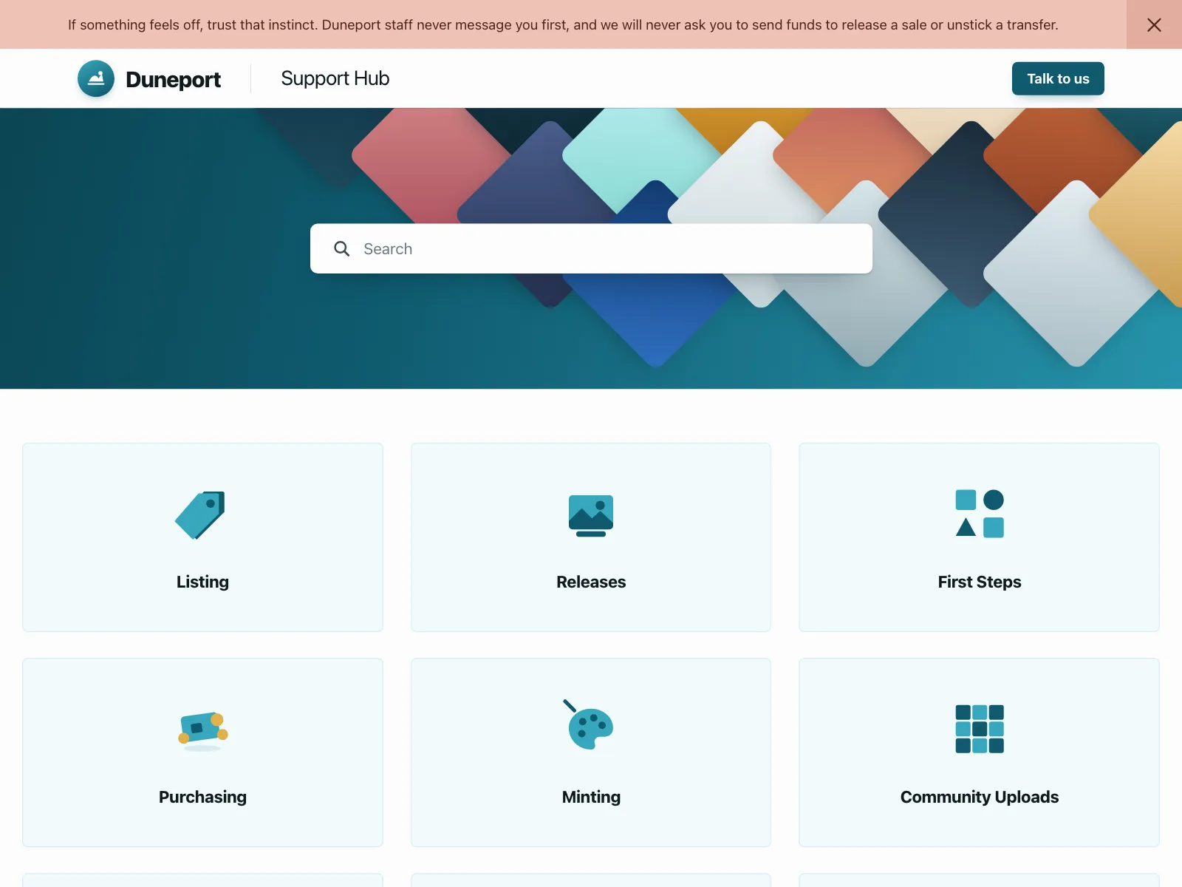Select the Listing category title
This screenshot has width=1182, height=887.
[202, 582]
